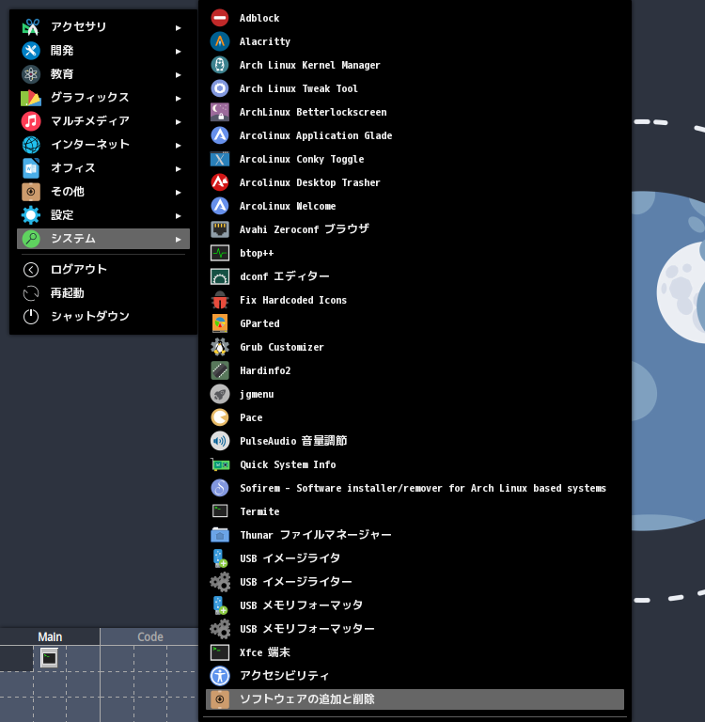
Task: Click the Pace pacman icon
Action: (220, 417)
